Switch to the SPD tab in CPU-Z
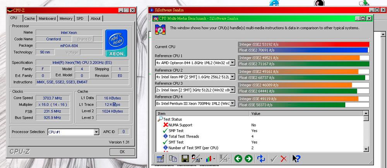 tap(80, 19)
